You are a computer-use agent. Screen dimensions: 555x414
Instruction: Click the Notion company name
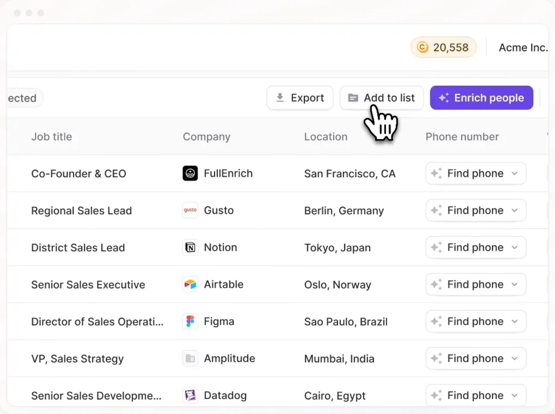pos(221,247)
